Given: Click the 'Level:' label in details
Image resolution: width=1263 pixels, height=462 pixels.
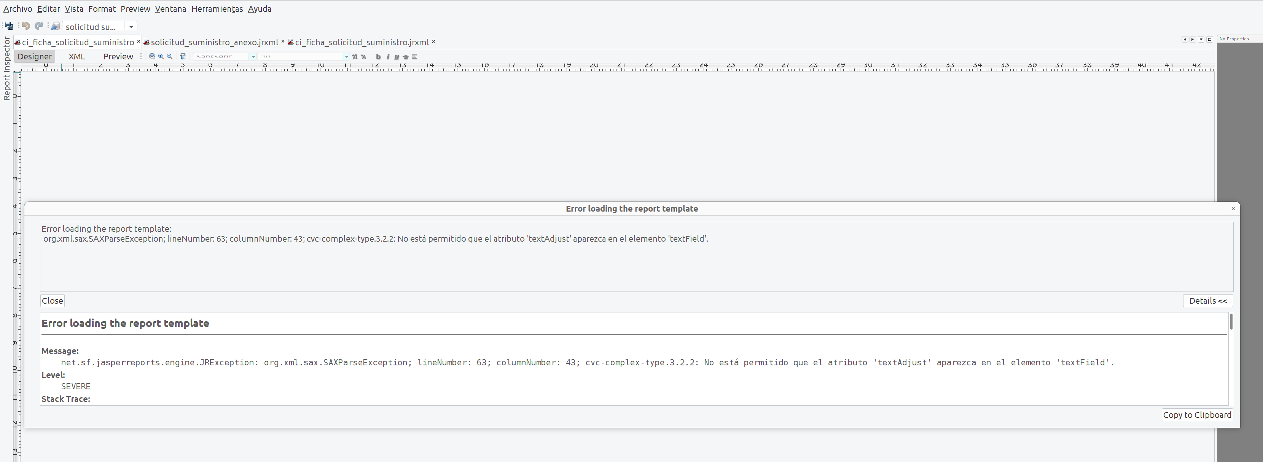Looking at the screenshot, I should click(53, 375).
